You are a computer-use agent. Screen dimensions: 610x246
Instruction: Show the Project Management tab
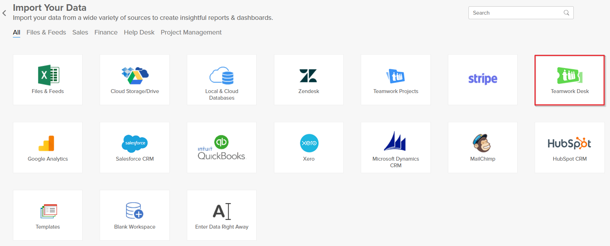click(191, 32)
